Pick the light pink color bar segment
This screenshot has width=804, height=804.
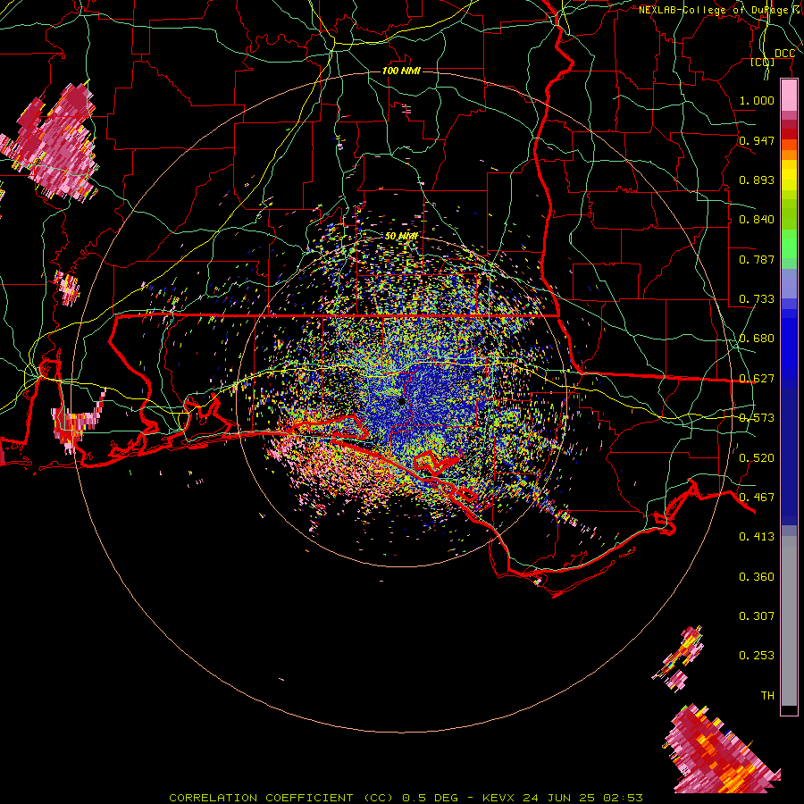789,95
